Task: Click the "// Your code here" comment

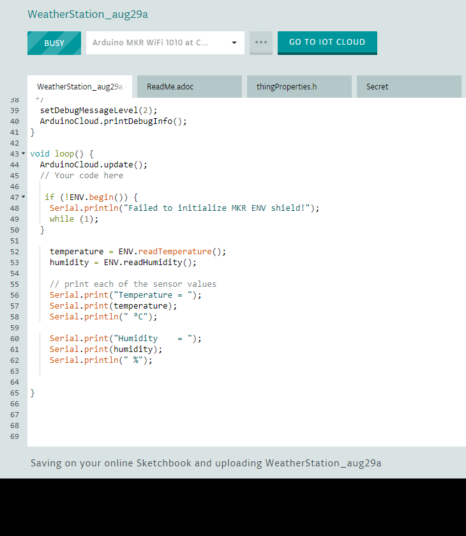Action: tap(81, 176)
